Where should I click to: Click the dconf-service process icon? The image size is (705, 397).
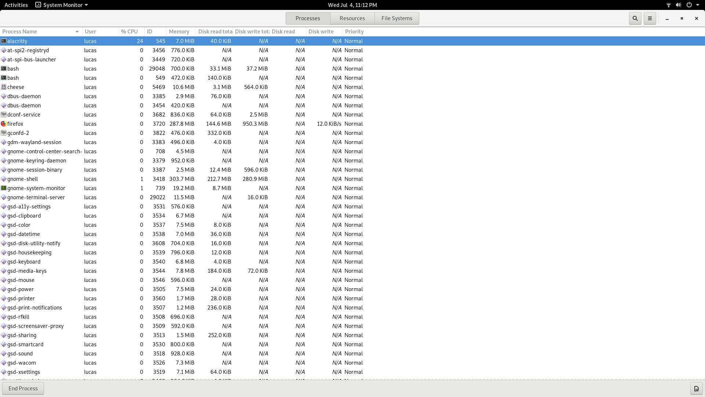(x=4, y=115)
